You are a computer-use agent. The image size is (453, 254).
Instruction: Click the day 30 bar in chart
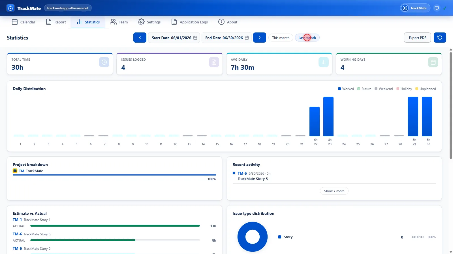(x=427, y=117)
